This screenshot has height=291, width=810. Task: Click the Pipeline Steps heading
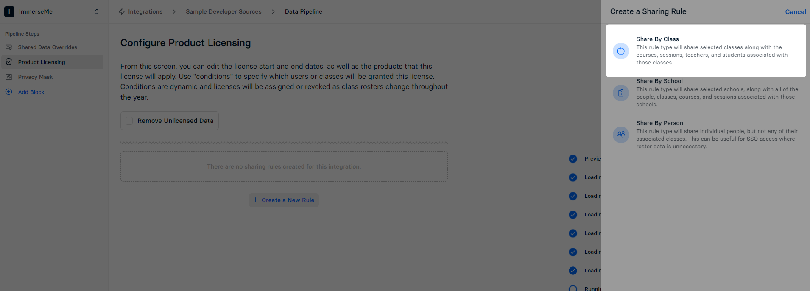(x=22, y=34)
